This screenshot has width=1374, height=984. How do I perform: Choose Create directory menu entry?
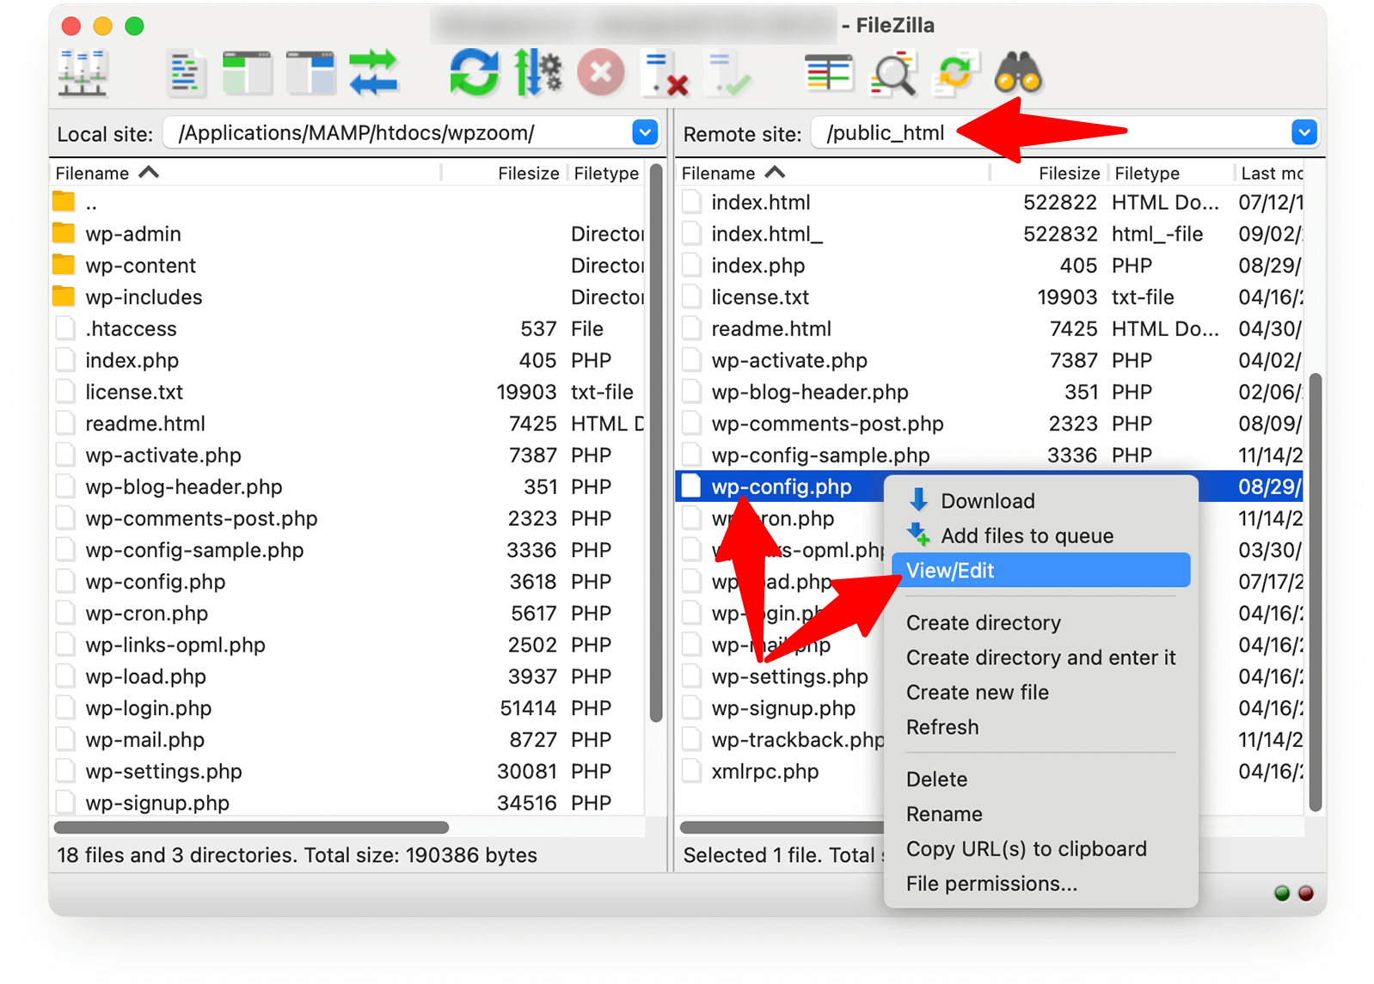point(1041,623)
